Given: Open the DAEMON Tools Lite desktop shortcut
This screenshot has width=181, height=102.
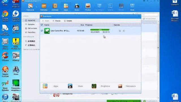Looking at the screenshot, I should 16,16.
